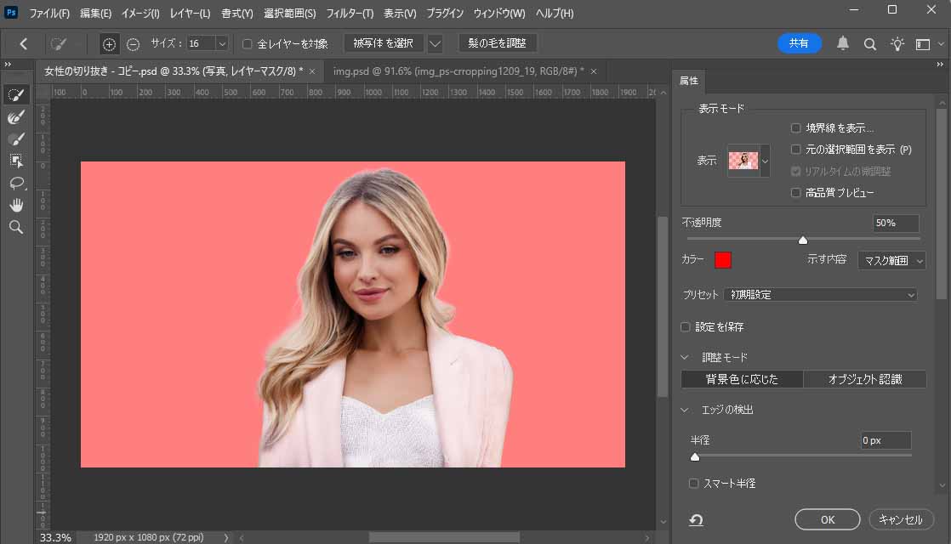Click the red カラー swatch

tap(723, 260)
